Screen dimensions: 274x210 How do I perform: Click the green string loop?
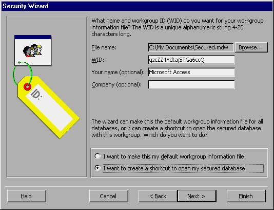click(23, 74)
